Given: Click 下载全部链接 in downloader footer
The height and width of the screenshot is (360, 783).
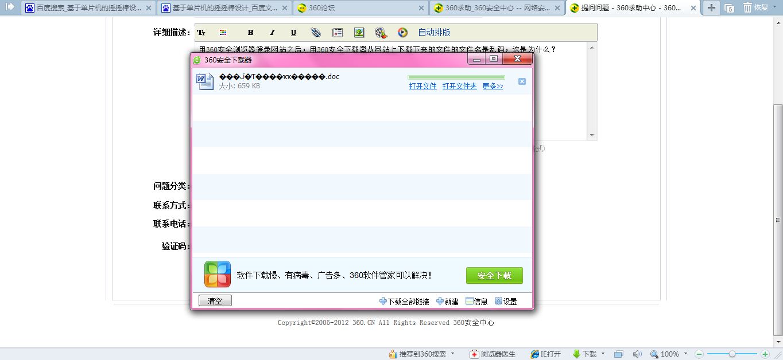Looking at the screenshot, I should tap(405, 302).
